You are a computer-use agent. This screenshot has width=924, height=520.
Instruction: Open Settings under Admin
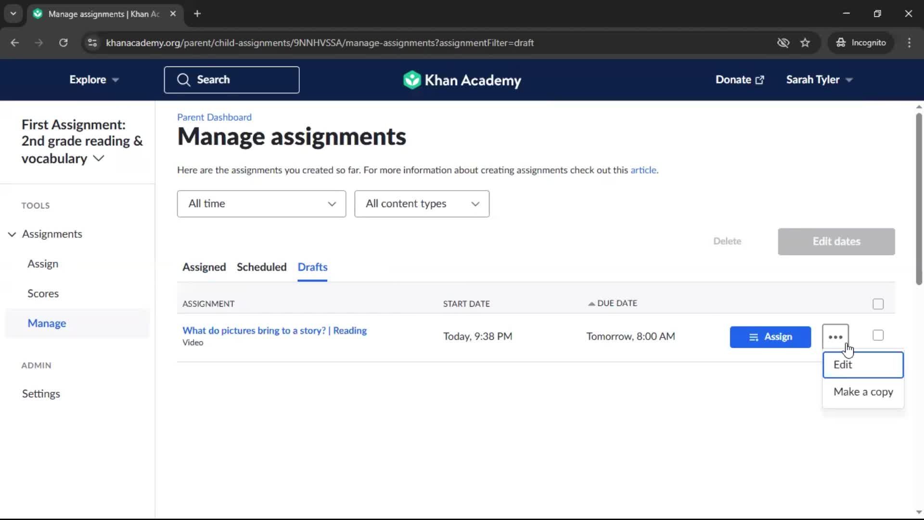41,394
